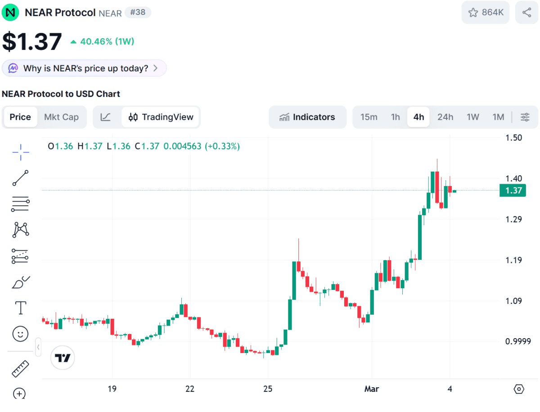Switch to simple line chart mode

[x=105, y=117]
